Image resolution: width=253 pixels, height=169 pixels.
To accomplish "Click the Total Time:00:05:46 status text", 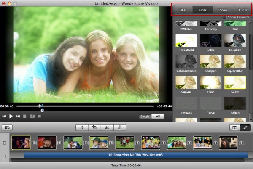I will (x=126, y=166).
